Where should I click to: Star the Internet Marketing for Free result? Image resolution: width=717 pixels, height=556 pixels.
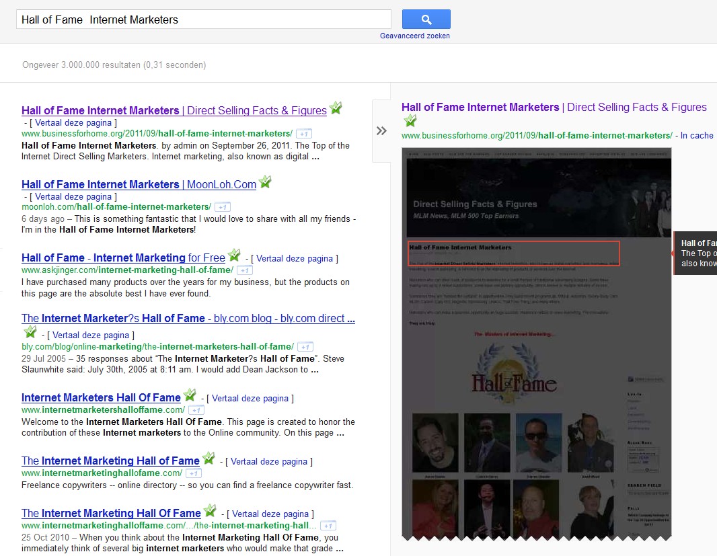point(234,255)
